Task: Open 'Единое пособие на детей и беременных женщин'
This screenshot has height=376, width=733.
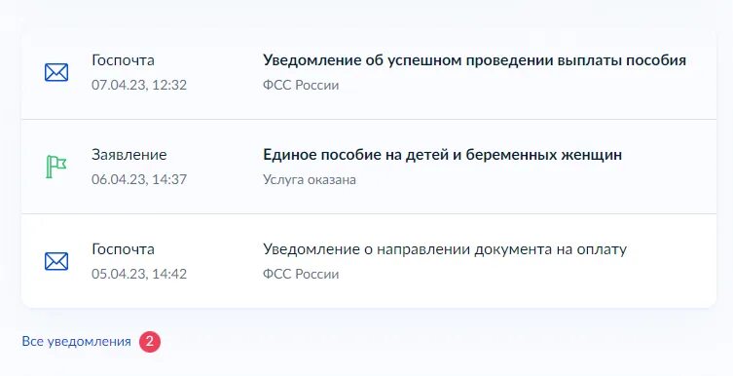Action: coord(442,155)
